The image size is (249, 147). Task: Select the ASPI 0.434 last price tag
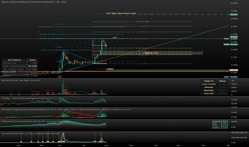231,44
